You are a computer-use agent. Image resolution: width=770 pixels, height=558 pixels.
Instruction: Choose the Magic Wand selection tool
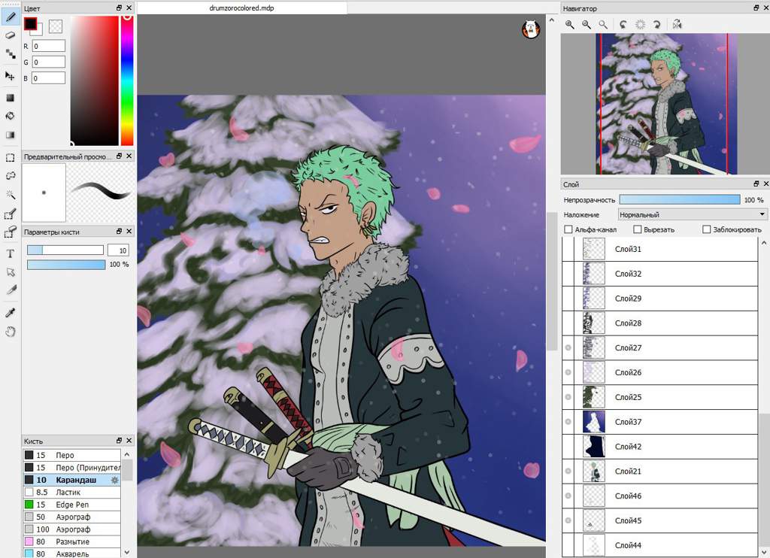(11, 195)
